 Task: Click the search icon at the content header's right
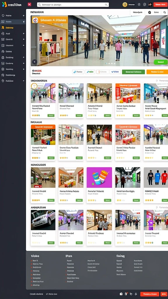click(x=164, y=12)
